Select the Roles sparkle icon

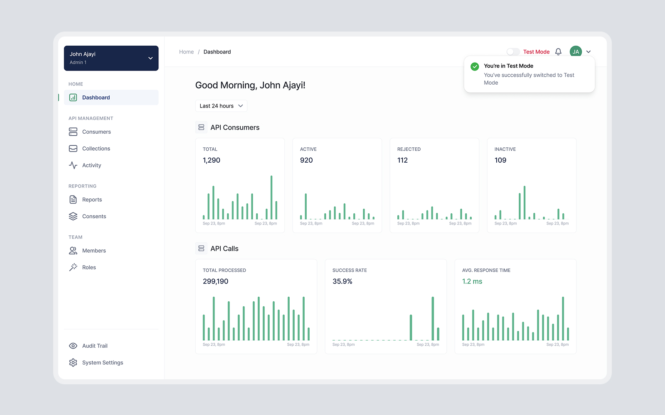[73, 267]
